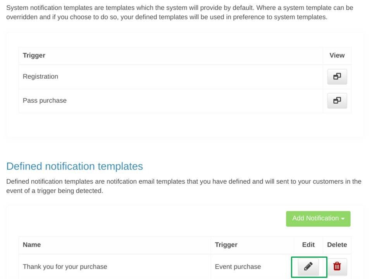Viewport: 372px width, 279px height.
Task: Click the View column header
Action: point(336,55)
